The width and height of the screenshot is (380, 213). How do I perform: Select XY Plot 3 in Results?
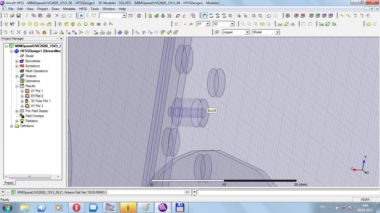pos(37,106)
